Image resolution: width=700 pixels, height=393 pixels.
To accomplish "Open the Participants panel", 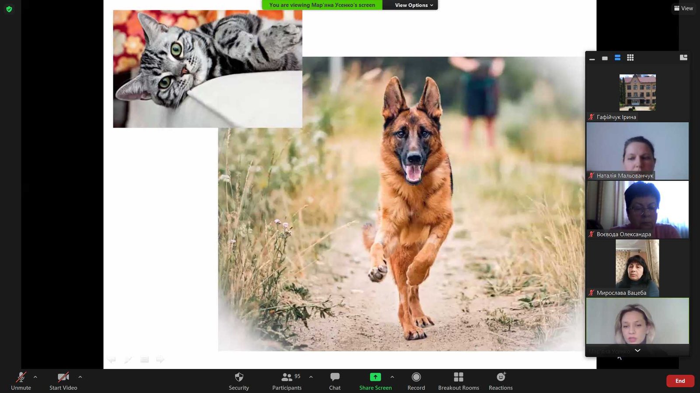I will (x=287, y=381).
